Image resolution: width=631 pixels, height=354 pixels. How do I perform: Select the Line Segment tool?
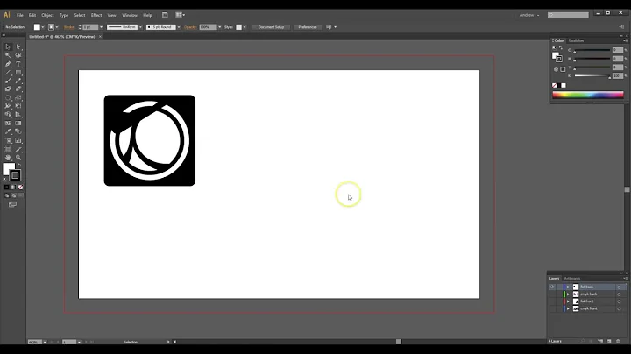(x=8, y=73)
